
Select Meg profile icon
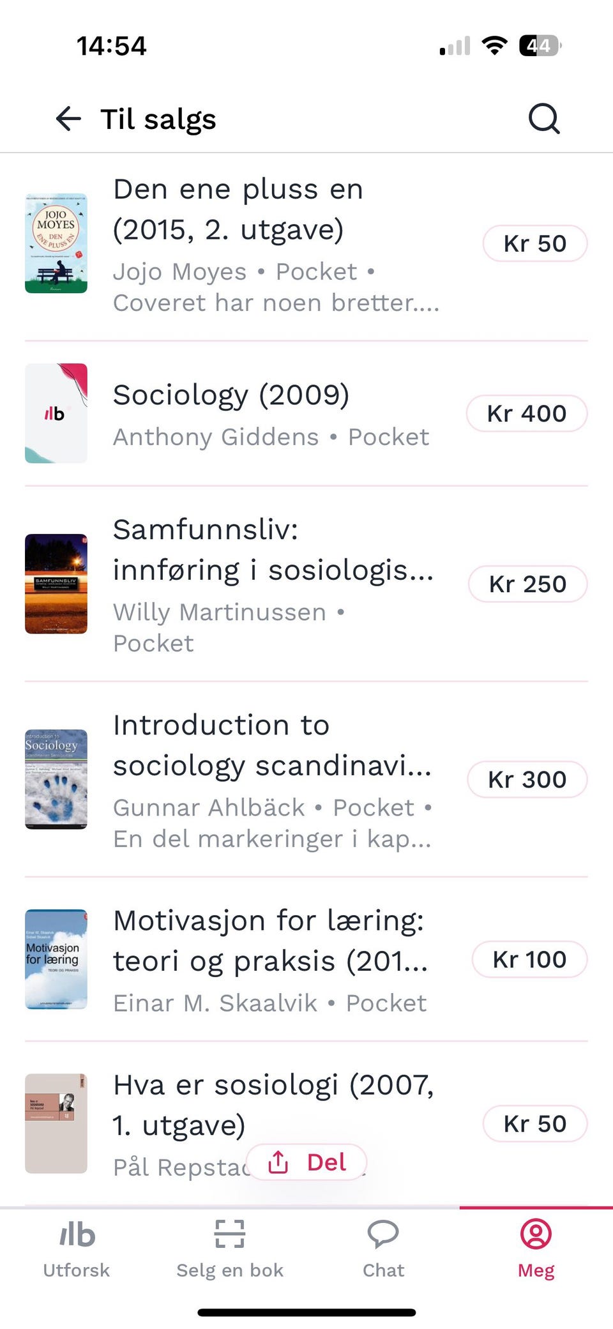pyautogui.click(x=536, y=1234)
